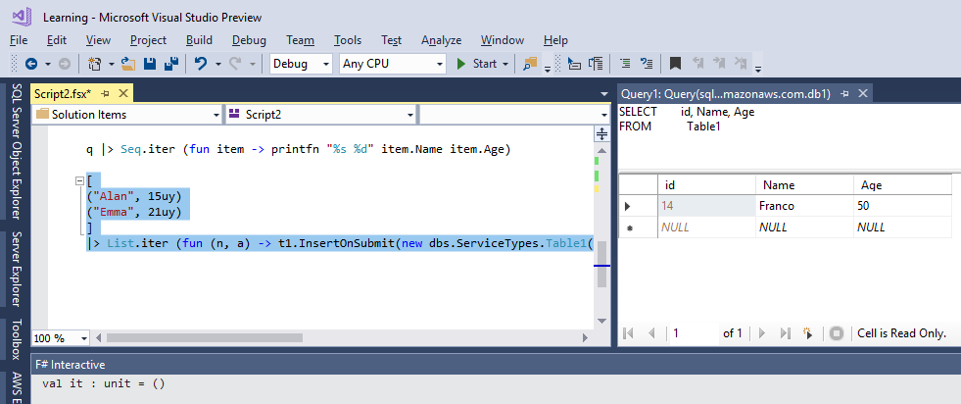
Task: Toggle a bookmark on the current line
Action: (675, 64)
